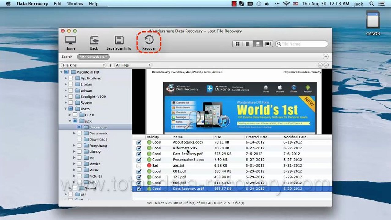Expand the private folder node
Screen dimensions: 391x220
click(x=65, y=90)
